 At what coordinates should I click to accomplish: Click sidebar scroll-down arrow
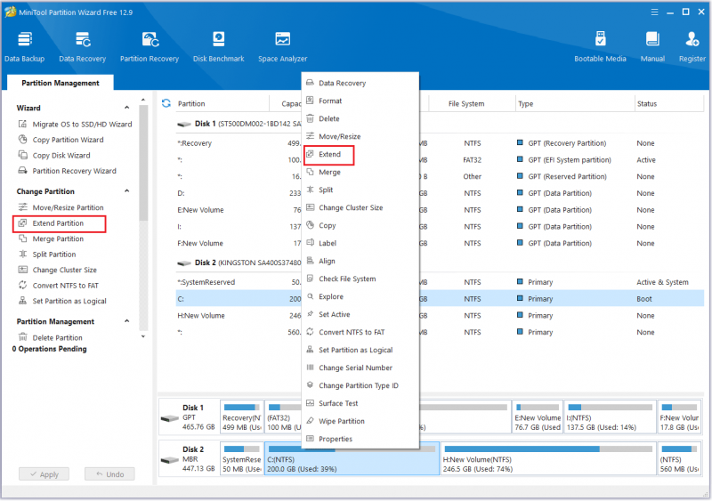click(x=143, y=336)
